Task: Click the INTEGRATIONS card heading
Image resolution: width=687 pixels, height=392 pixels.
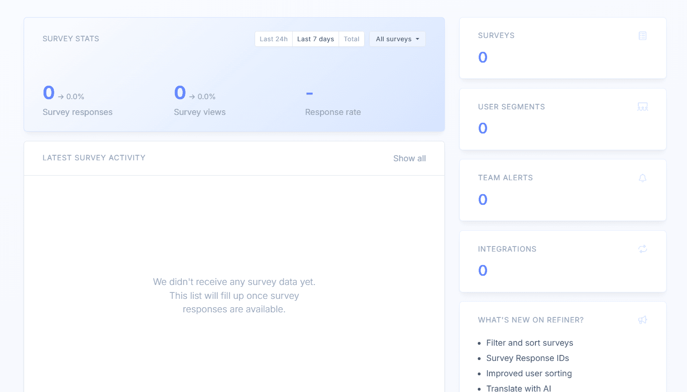Action: 507,249
